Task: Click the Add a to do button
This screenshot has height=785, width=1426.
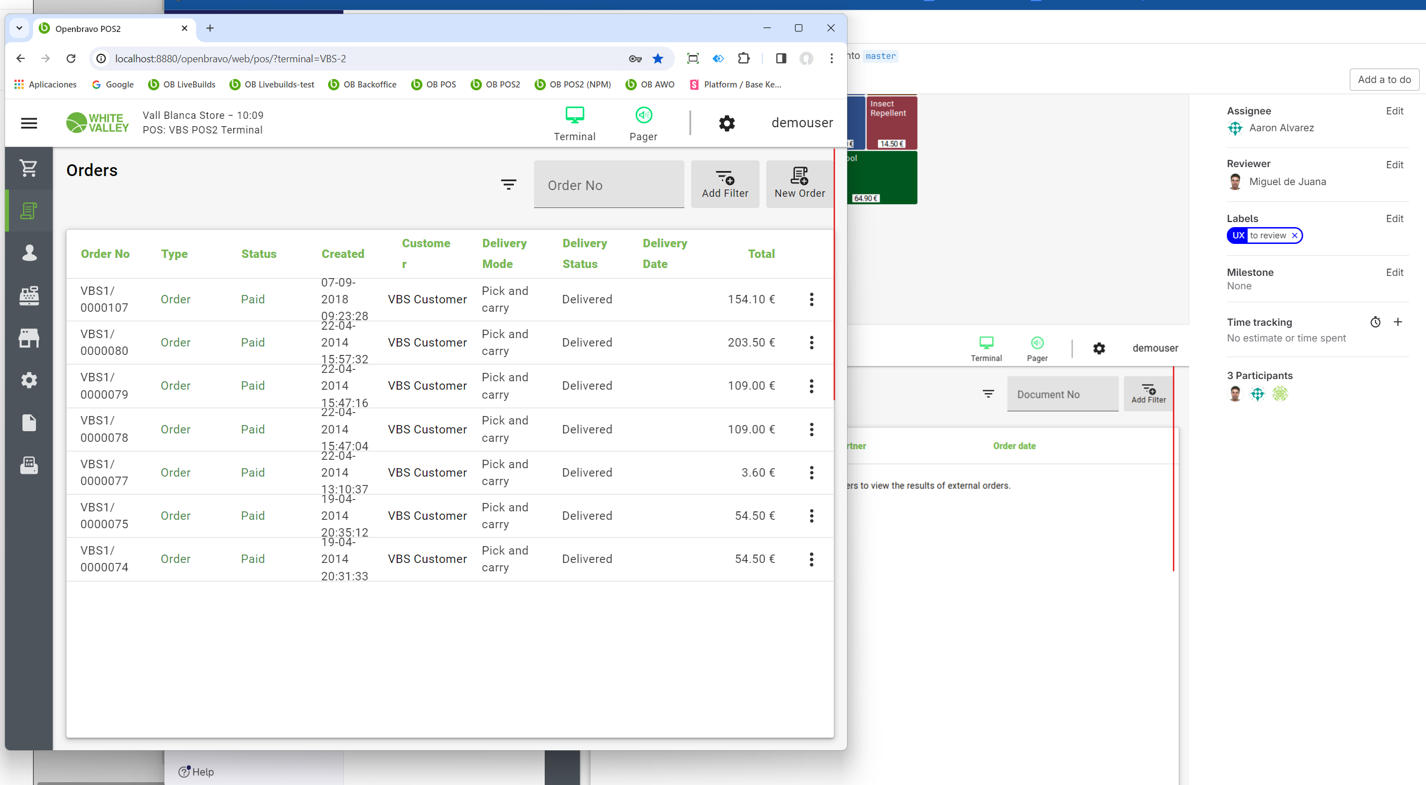Action: (x=1384, y=80)
